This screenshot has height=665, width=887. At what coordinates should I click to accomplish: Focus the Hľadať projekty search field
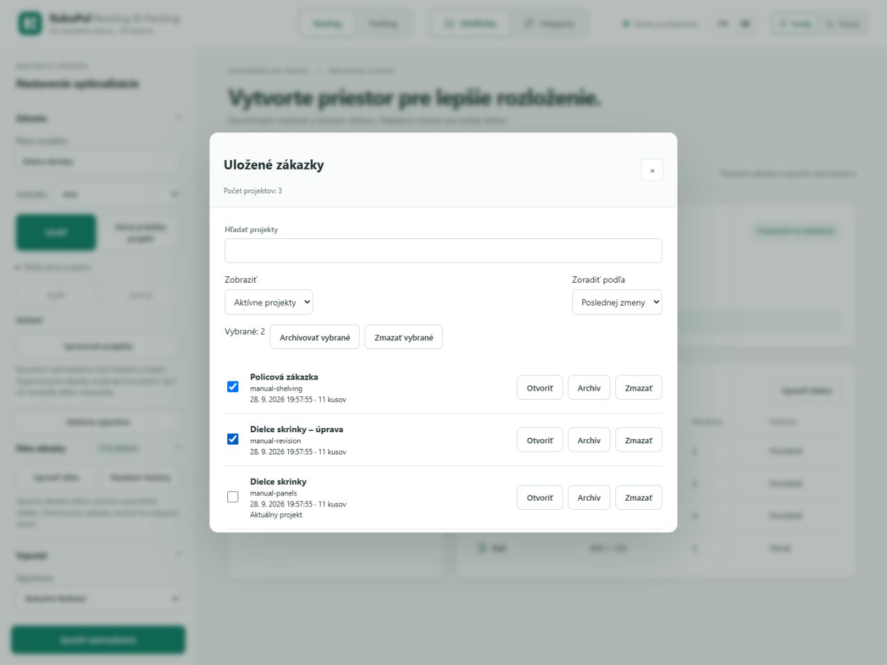443,251
